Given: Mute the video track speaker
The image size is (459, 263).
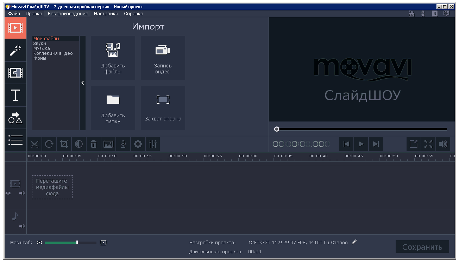Looking at the screenshot, I should pyautogui.click(x=22, y=193).
